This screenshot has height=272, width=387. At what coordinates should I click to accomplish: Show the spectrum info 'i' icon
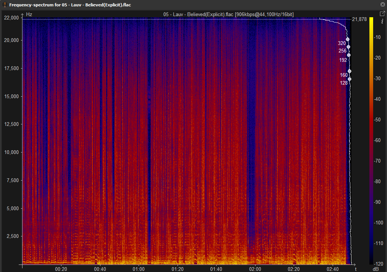[x=382, y=22]
